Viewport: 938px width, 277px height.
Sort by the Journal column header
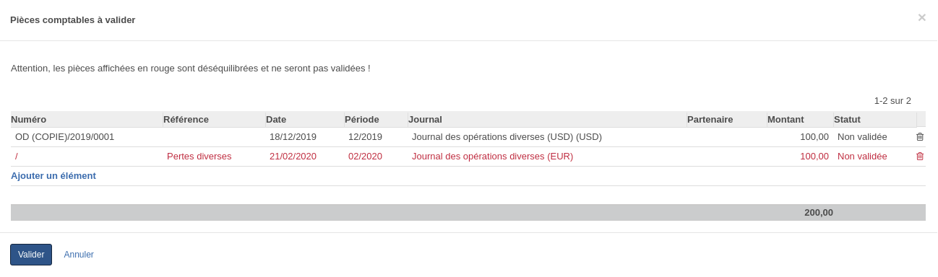tap(547, 120)
